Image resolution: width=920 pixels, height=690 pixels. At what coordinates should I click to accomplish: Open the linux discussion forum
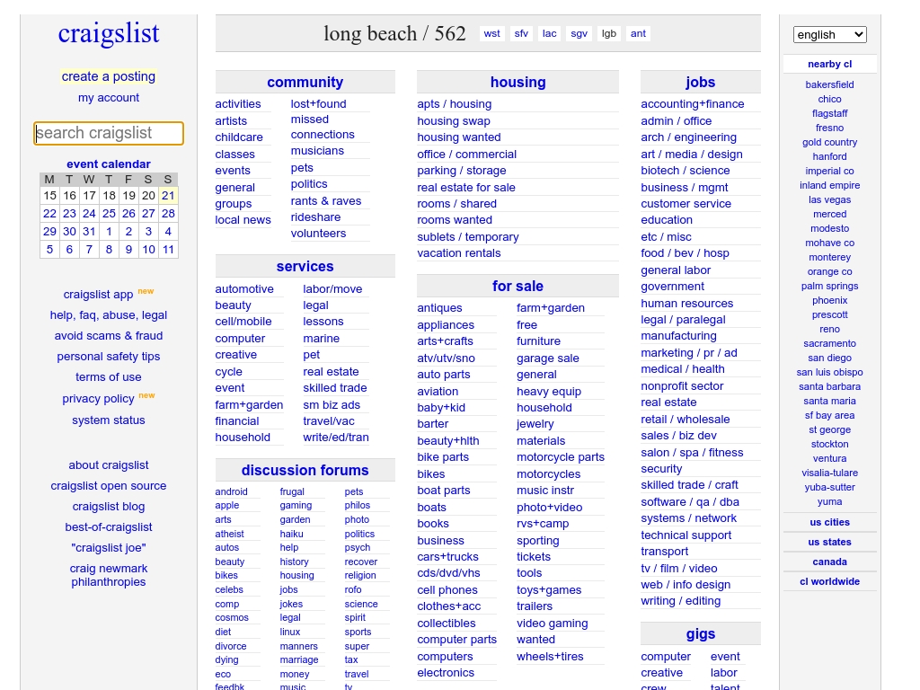point(290,632)
